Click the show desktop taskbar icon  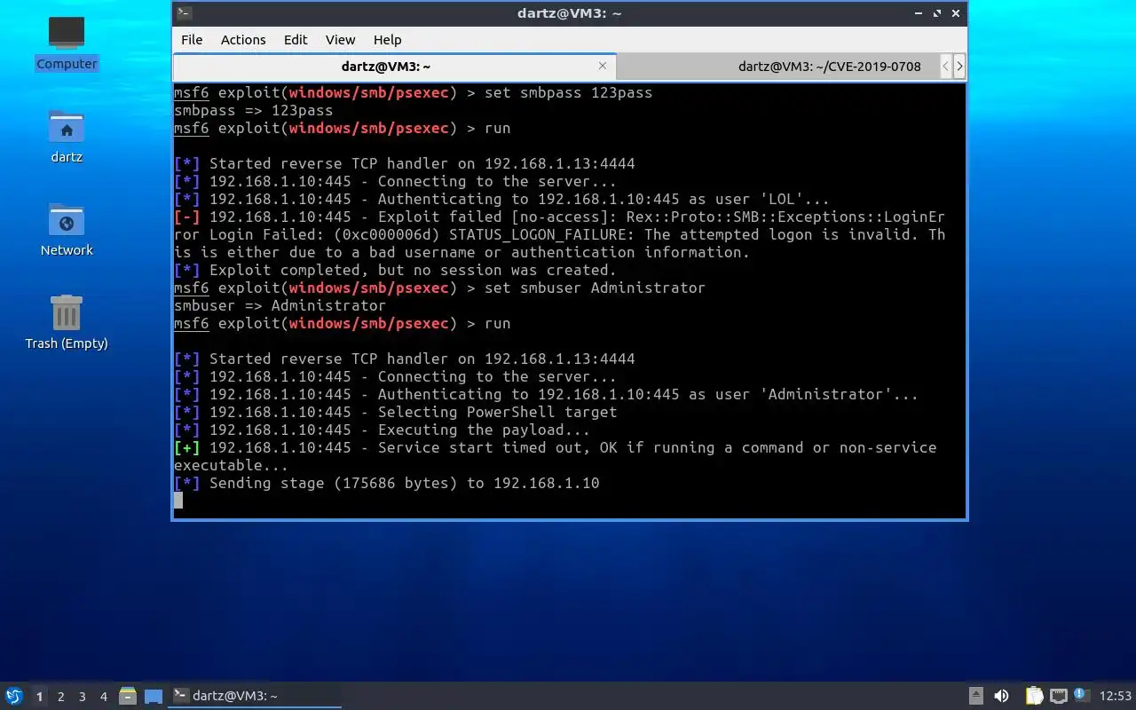(154, 696)
